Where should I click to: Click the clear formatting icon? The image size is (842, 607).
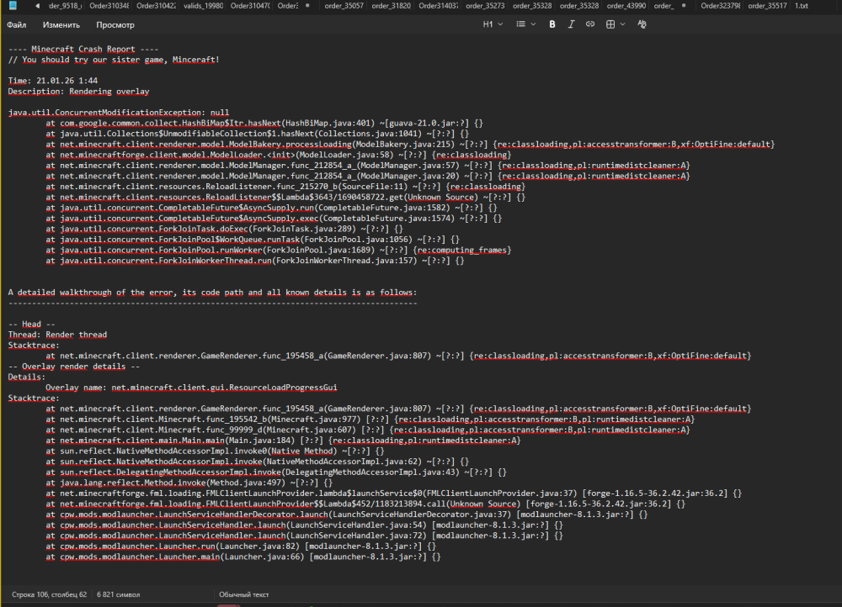642,24
